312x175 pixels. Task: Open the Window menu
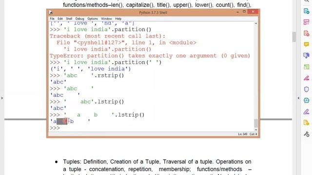coord(106,18)
